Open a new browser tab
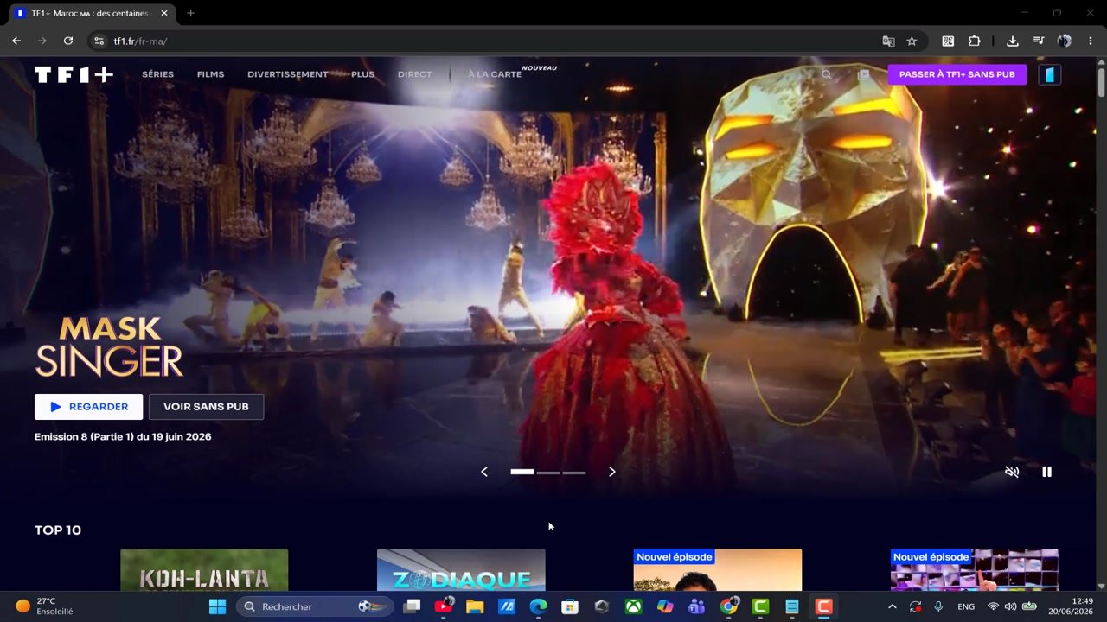 (x=190, y=13)
